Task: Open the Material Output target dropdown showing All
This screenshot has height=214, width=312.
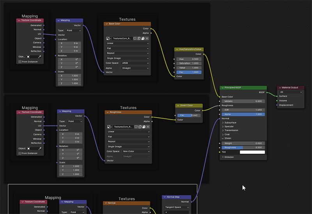Action: 291,92
